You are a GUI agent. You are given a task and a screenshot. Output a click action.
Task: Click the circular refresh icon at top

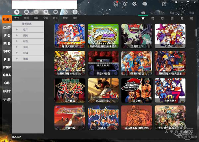(125, 4)
